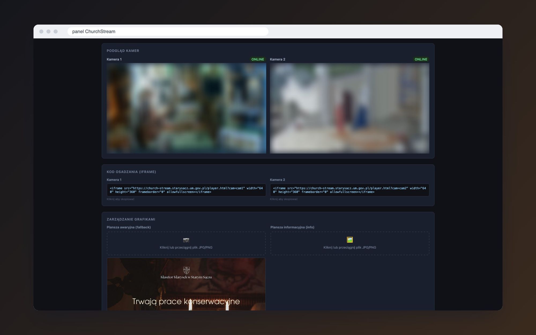Click the ONLINE badge for Kamera 1
This screenshot has height=335, width=536.
258,59
